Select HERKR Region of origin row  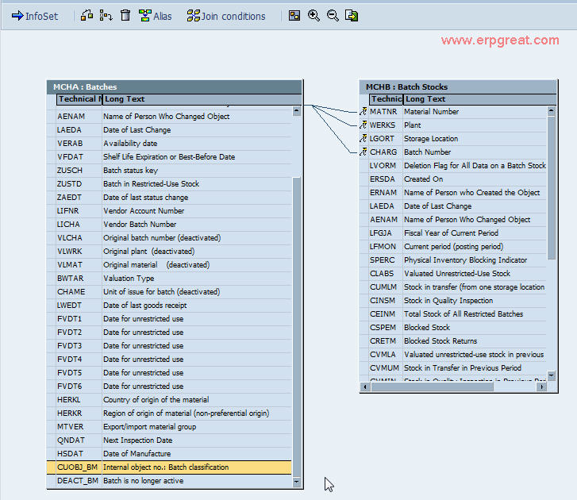point(169,413)
